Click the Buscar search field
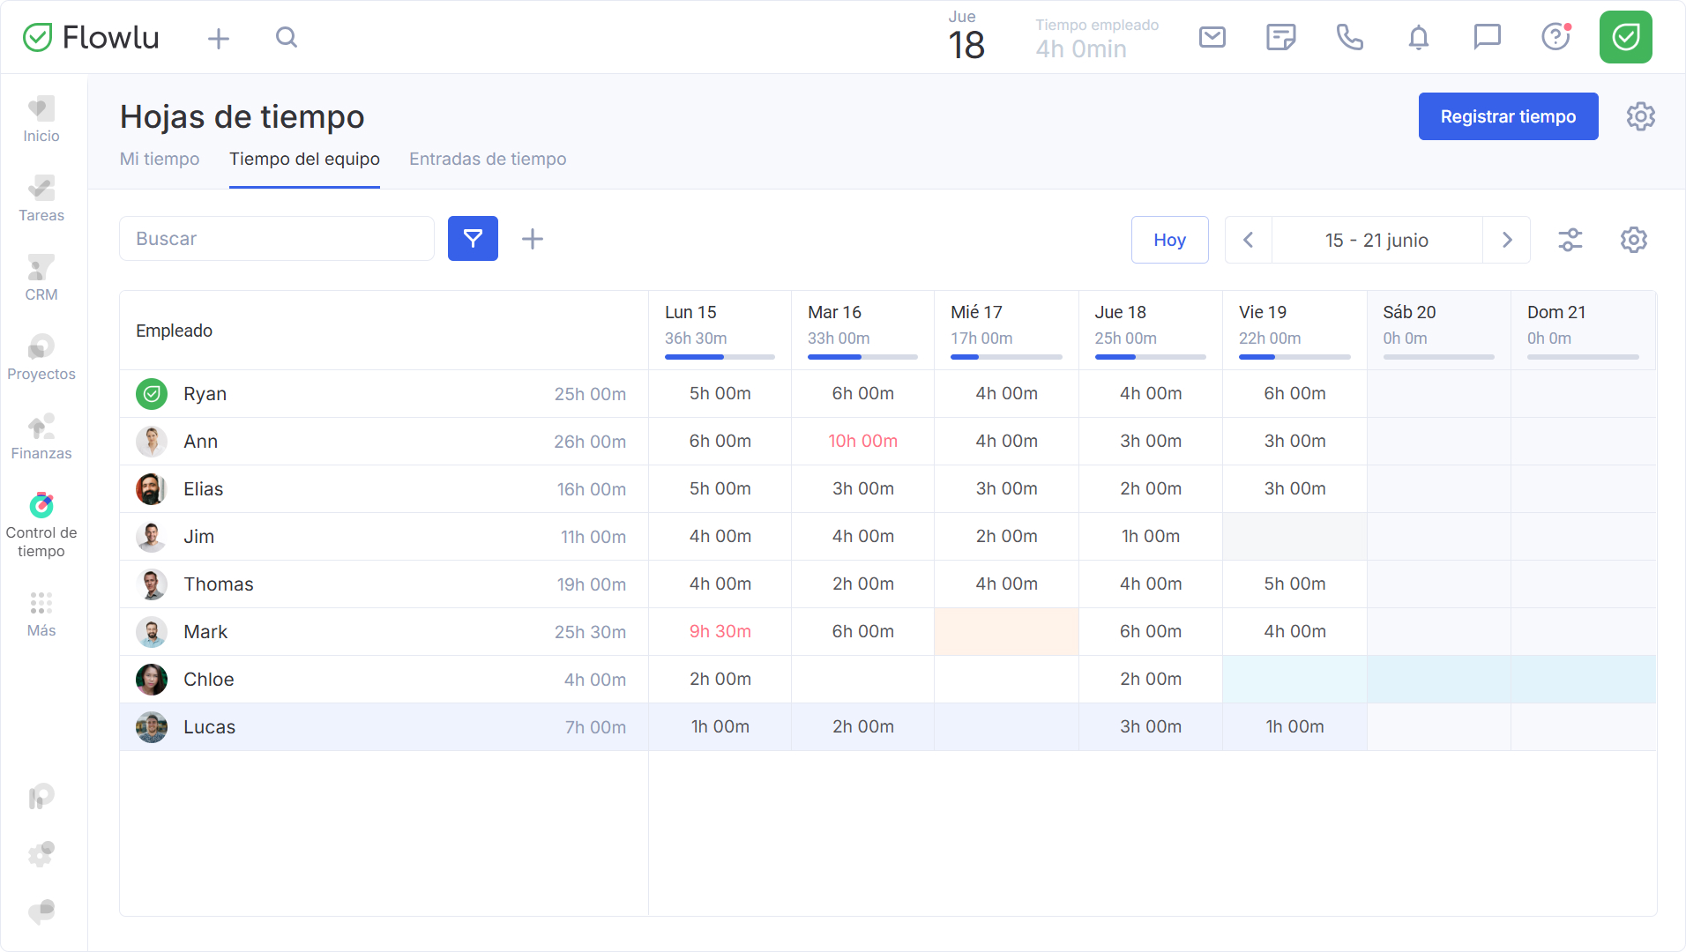 277,239
